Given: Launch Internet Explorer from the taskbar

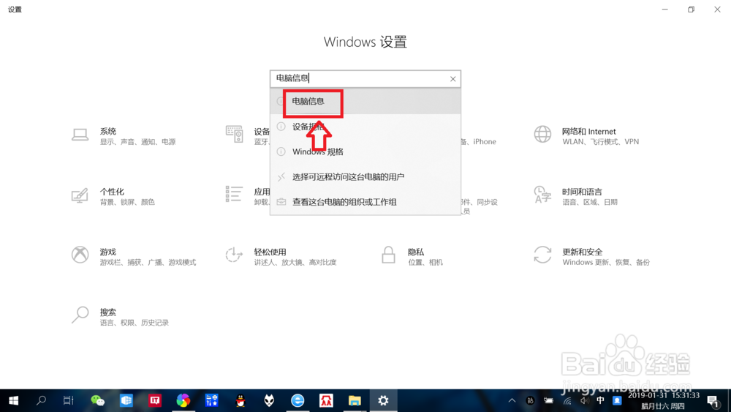Looking at the screenshot, I should point(298,400).
